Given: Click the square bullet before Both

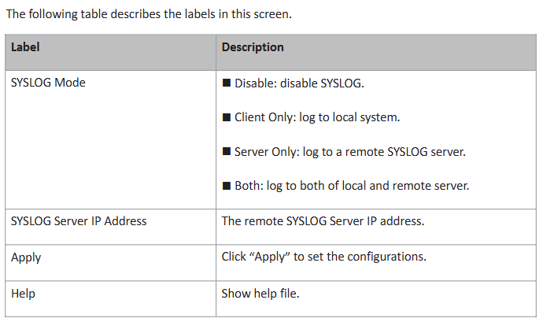Looking at the screenshot, I should (x=227, y=186).
